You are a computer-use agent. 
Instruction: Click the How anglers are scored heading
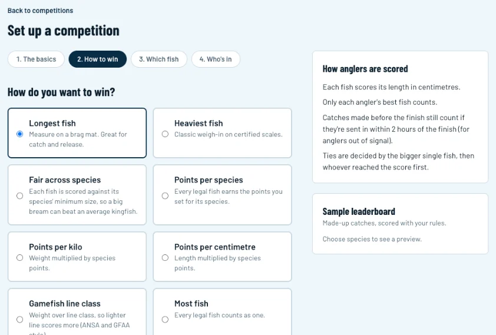coord(365,69)
